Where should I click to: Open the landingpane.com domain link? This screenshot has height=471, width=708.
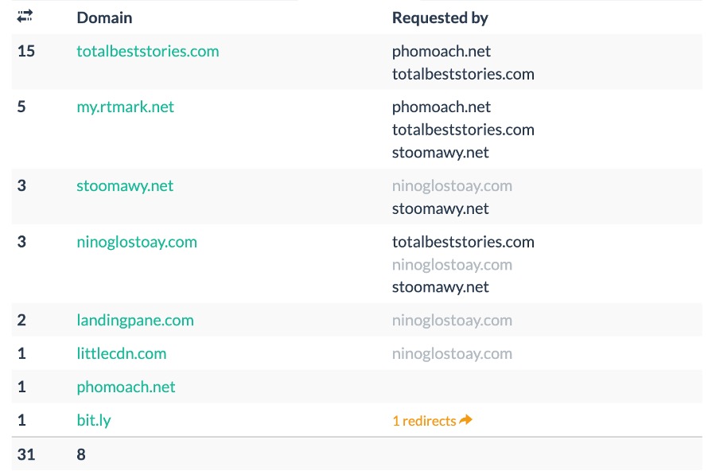[x=135, y=321]
